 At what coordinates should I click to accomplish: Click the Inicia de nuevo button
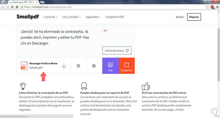click(x=117, y=51)
